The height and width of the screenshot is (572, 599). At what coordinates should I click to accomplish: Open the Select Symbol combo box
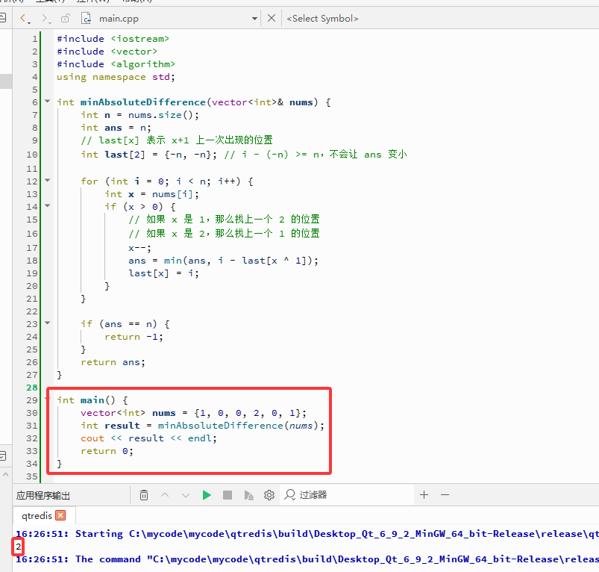click(x=322, y=19)
